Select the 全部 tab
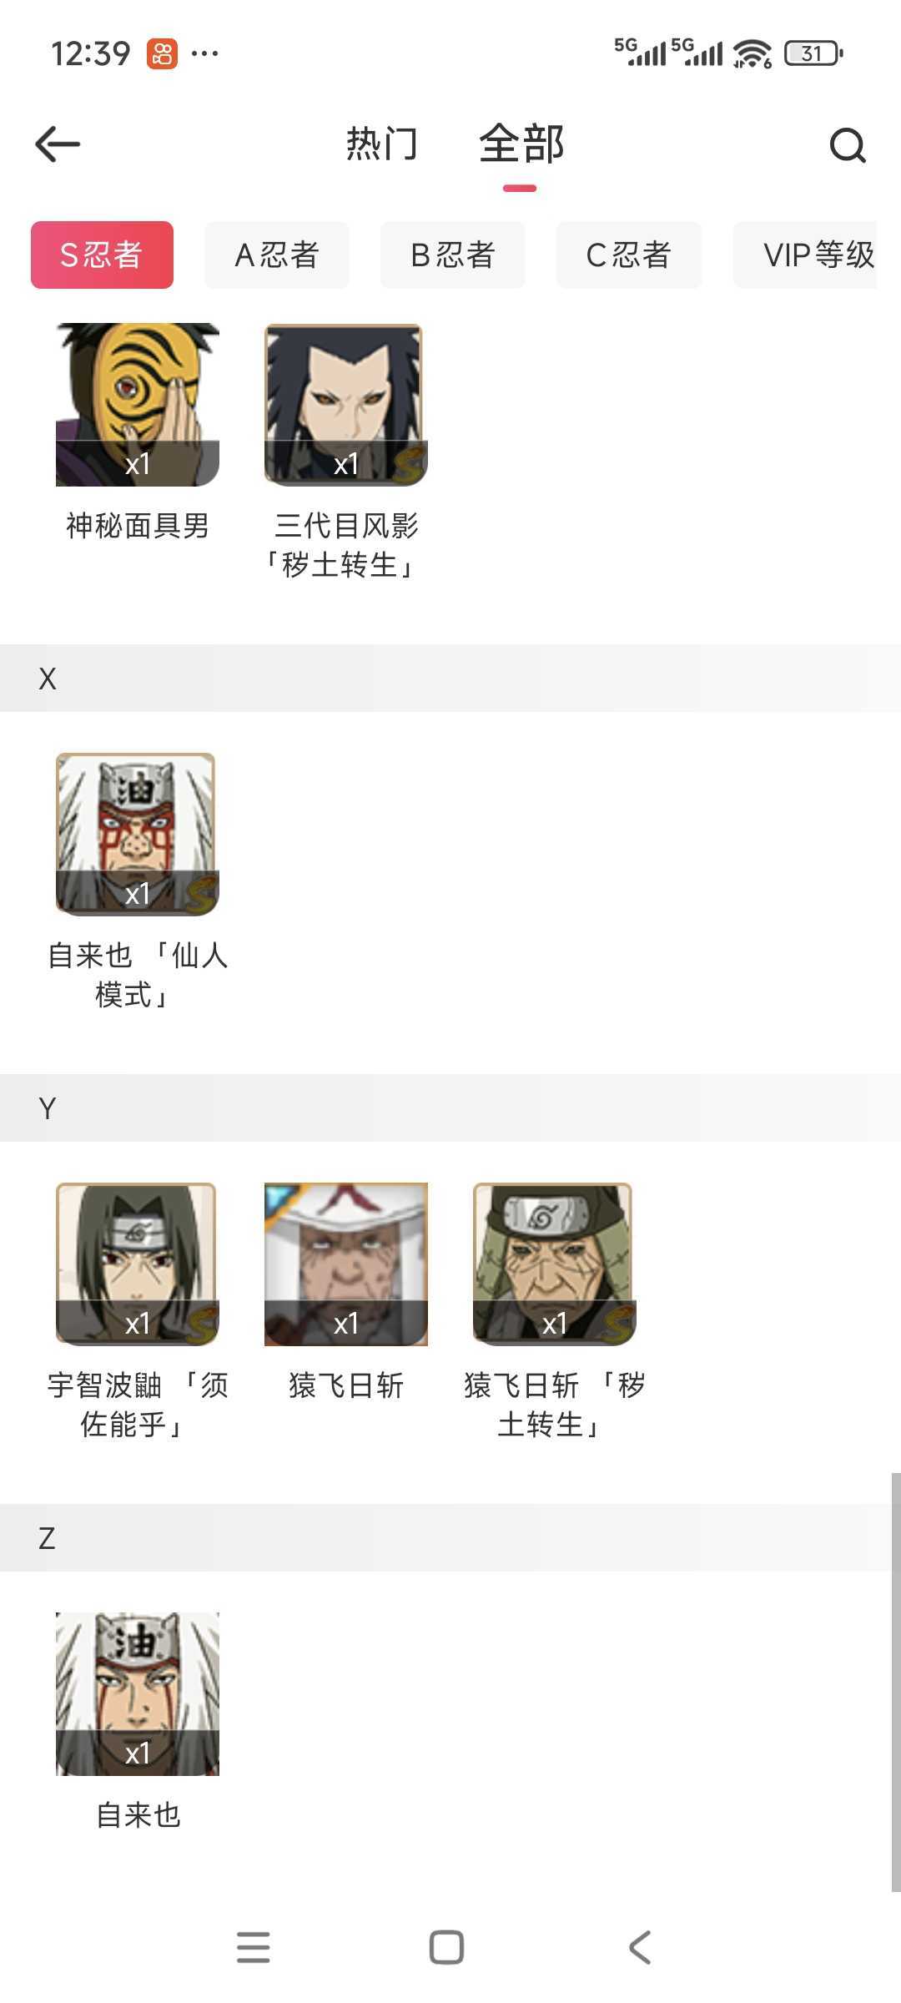Screen dimensions: 901x2003 tap(521, 144)
